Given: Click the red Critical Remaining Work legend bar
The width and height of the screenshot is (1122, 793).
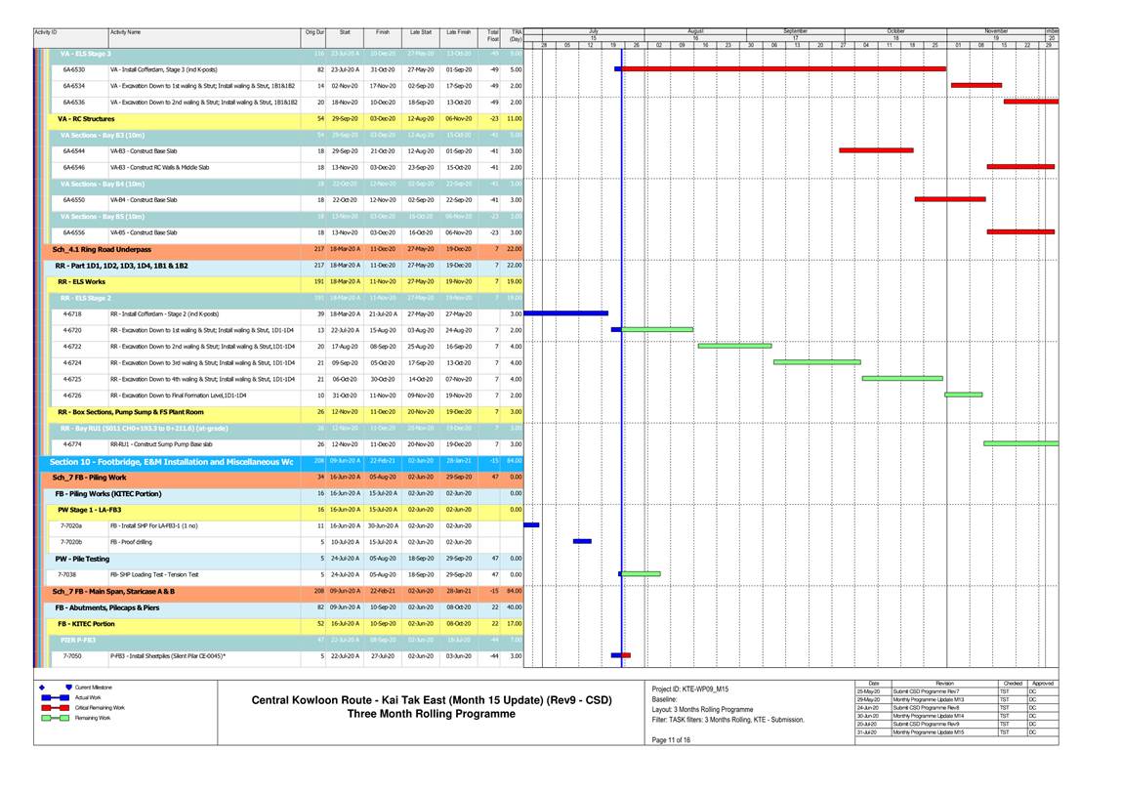Looking at the screenshot, I should 55,707.
